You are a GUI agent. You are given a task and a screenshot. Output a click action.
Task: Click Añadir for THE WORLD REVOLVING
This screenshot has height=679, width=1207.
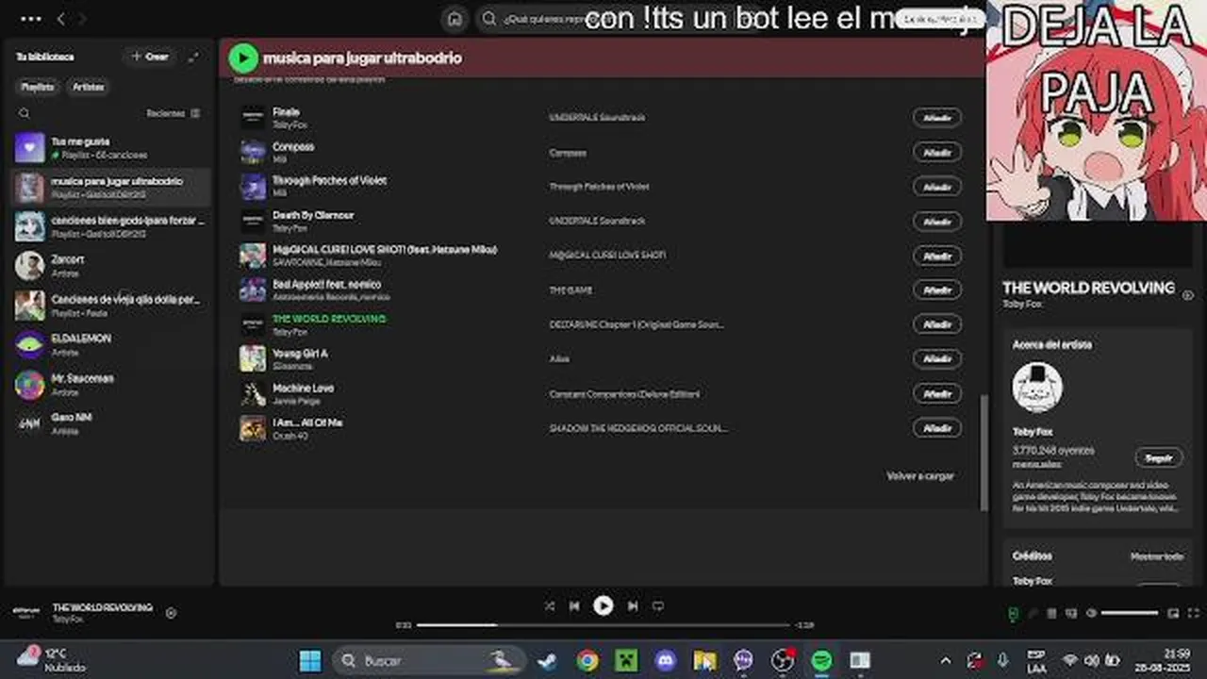click(937, 324)
